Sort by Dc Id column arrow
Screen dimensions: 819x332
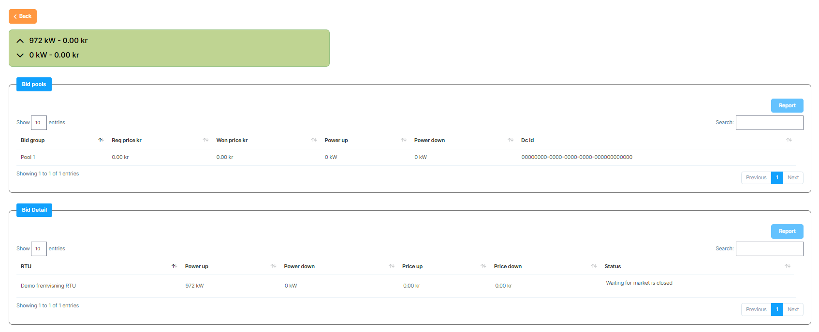[x=789, y=140]
